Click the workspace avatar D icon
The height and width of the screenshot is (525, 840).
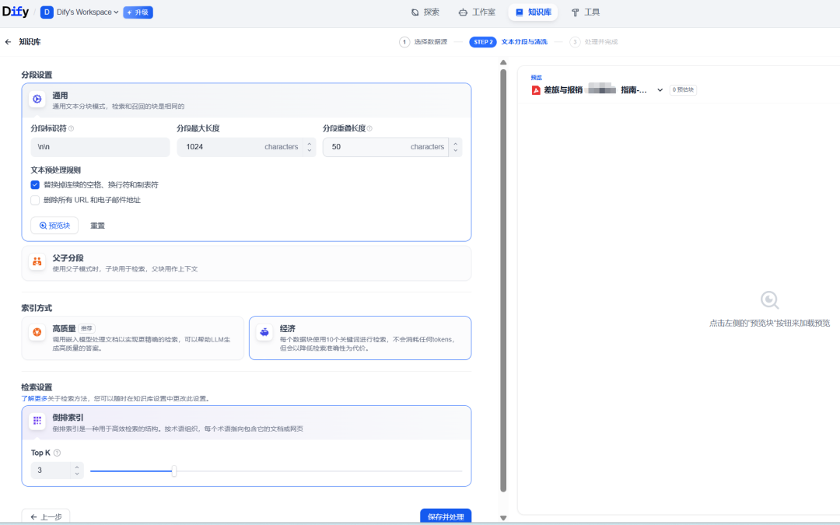47,12
